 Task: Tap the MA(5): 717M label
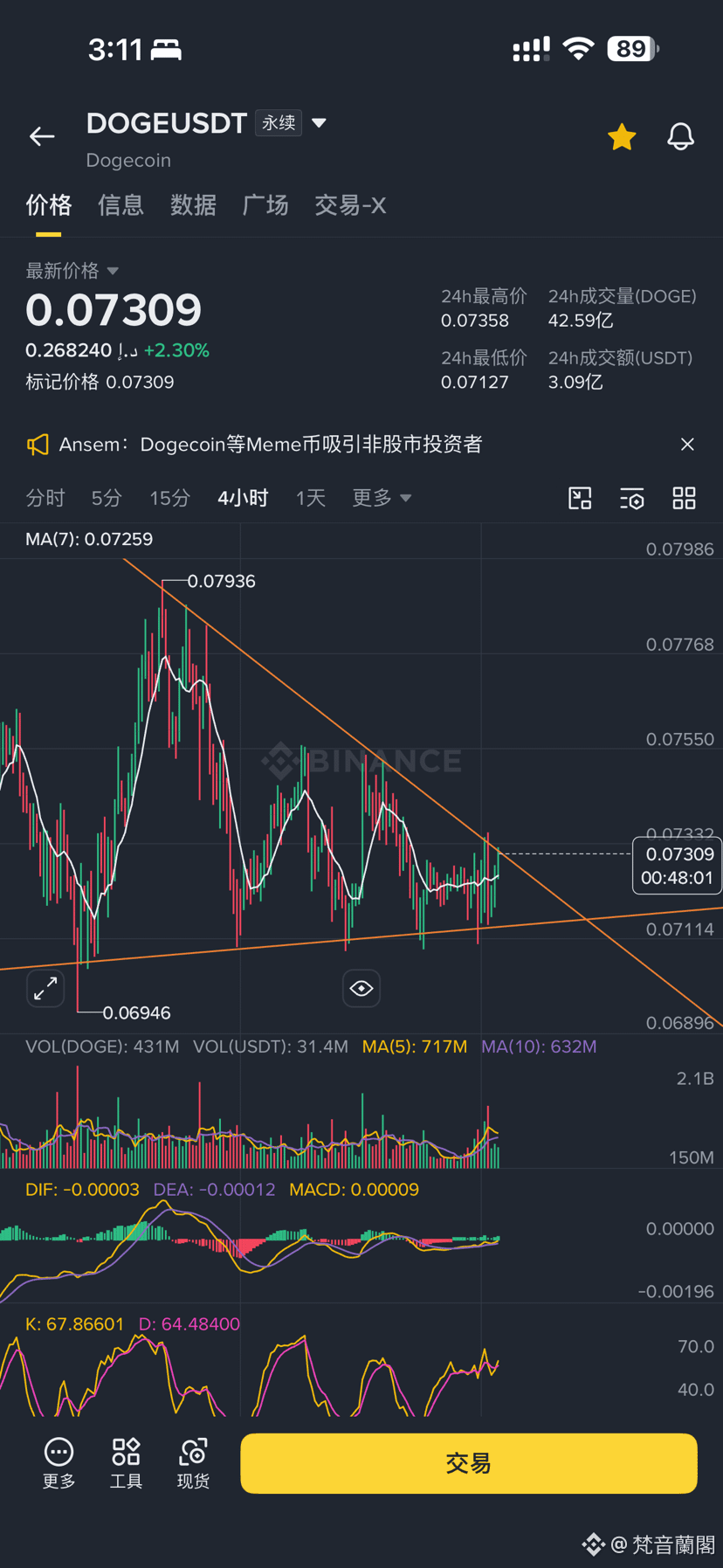click(x=415, y=1046)
